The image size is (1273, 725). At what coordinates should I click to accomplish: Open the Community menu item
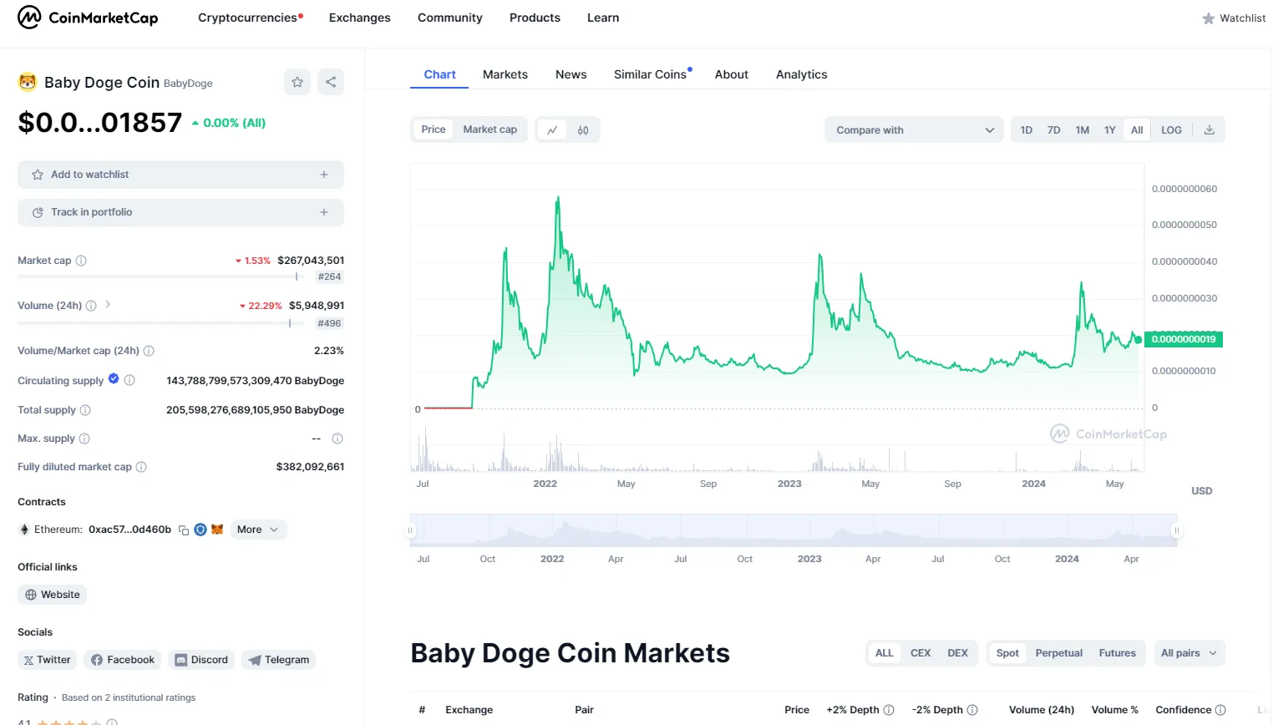pyautogui.click(x=449, y=18)
